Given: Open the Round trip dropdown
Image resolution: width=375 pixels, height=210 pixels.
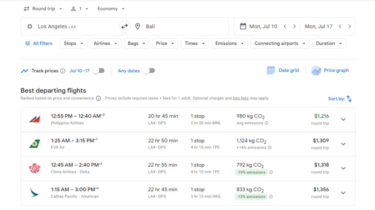Looking at the screenshot, I should click(43, 9).
